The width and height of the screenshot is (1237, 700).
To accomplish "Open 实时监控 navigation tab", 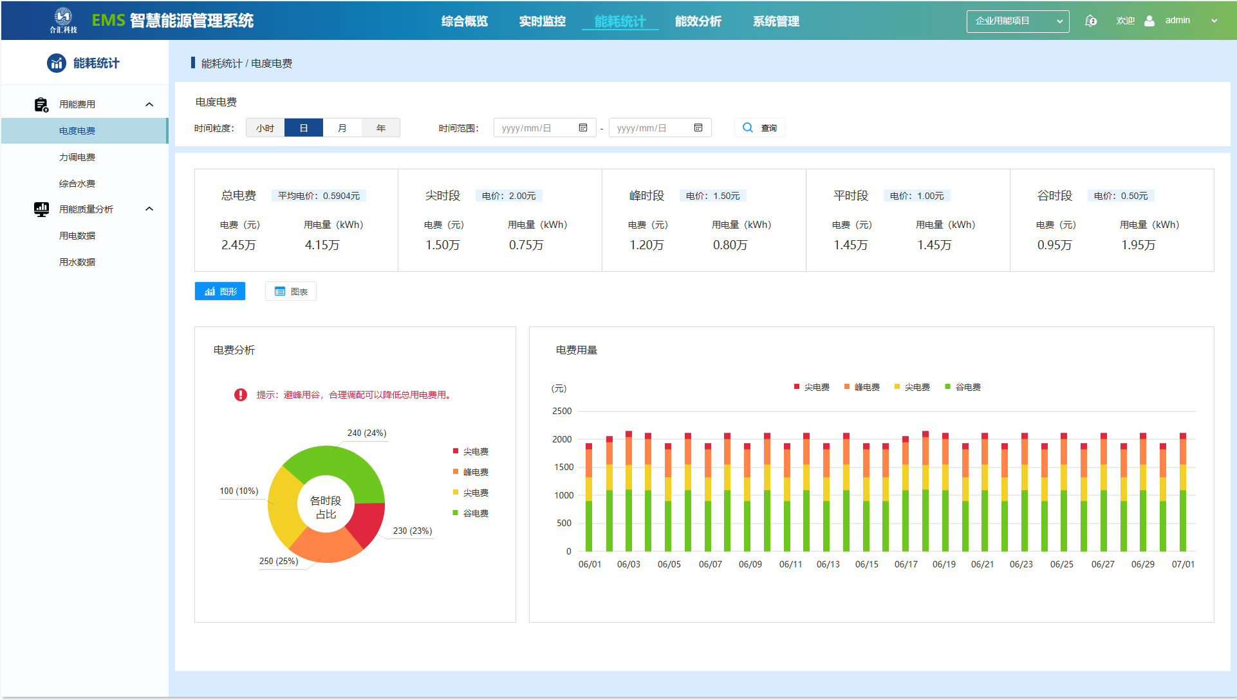I will 542,21.
